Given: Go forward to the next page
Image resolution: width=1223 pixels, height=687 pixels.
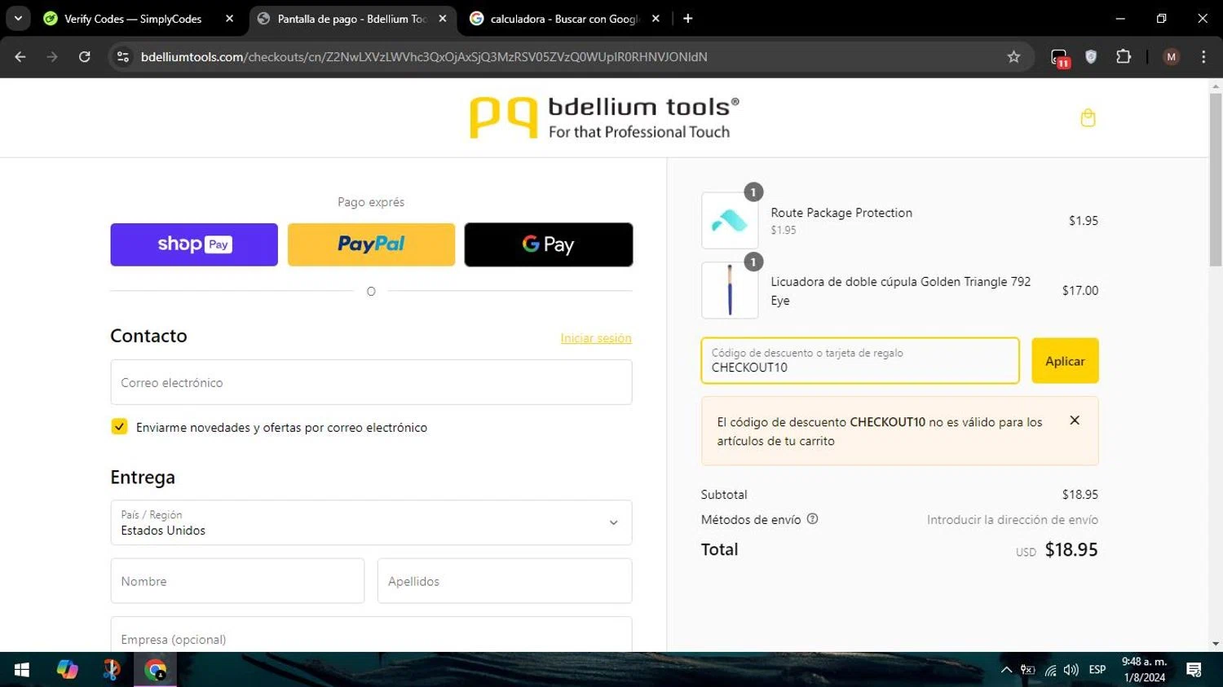Looking at the screenshot, I should (52, 56).
